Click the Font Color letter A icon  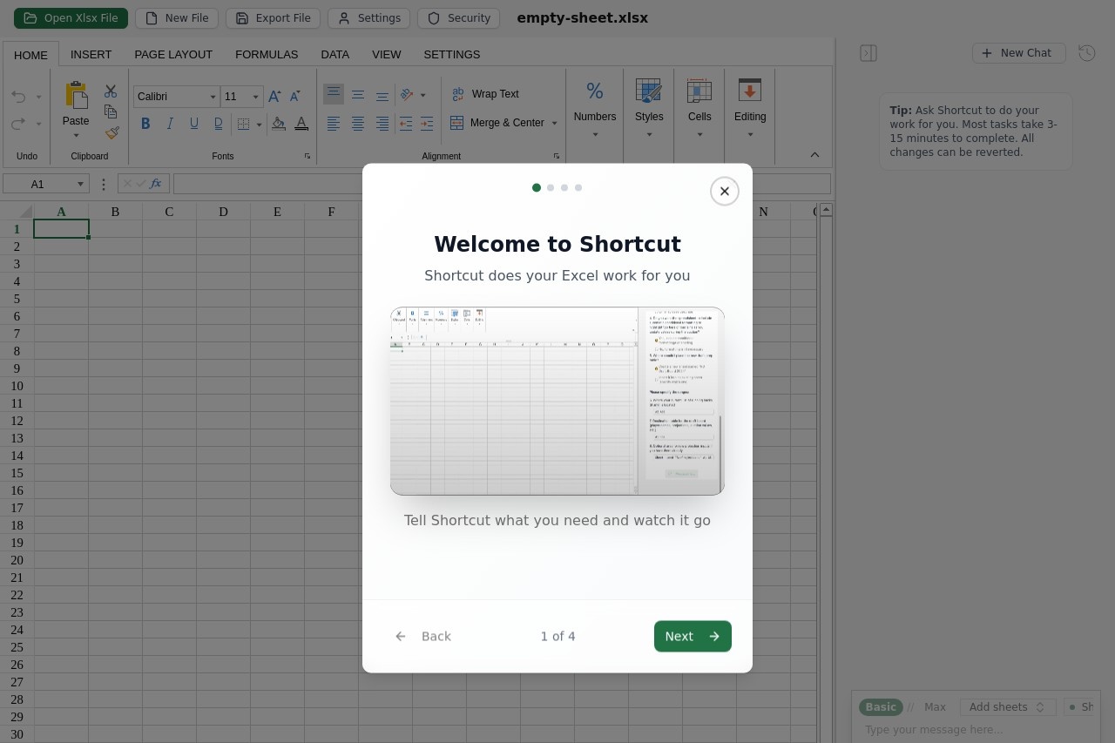pyautogui.click(x=301, y=124)
